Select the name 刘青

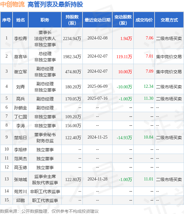(21, 87)
